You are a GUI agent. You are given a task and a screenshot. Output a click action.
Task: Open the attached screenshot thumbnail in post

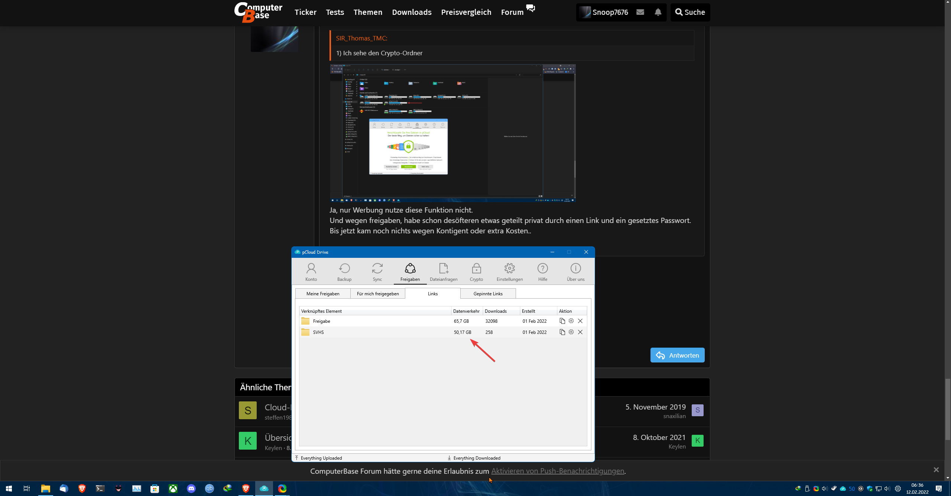(x=452, y=133)
